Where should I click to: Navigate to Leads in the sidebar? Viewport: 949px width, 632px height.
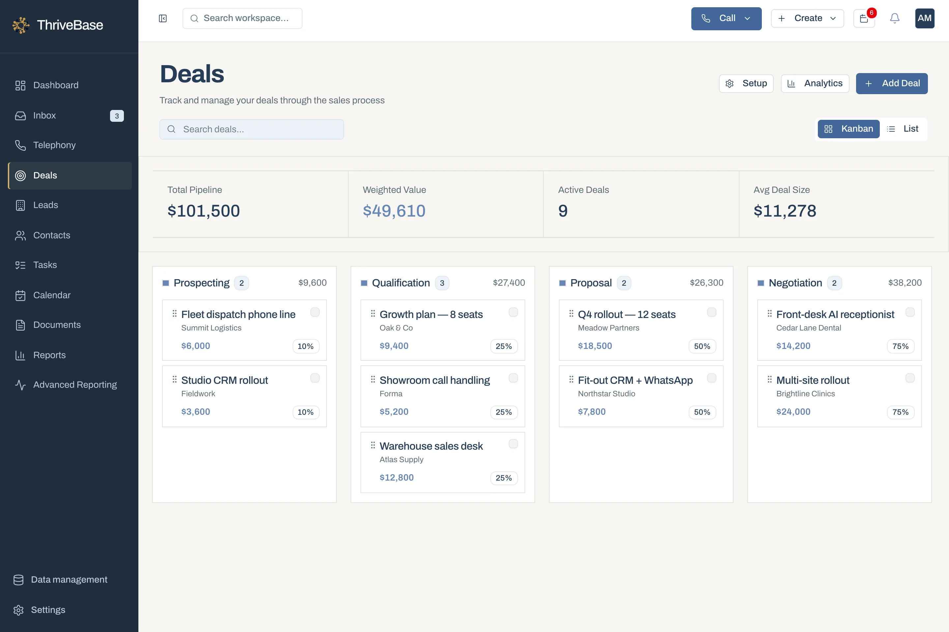(x=70, y=205)
